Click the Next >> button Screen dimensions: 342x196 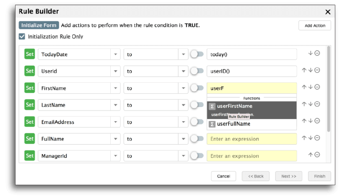[289, 176]
